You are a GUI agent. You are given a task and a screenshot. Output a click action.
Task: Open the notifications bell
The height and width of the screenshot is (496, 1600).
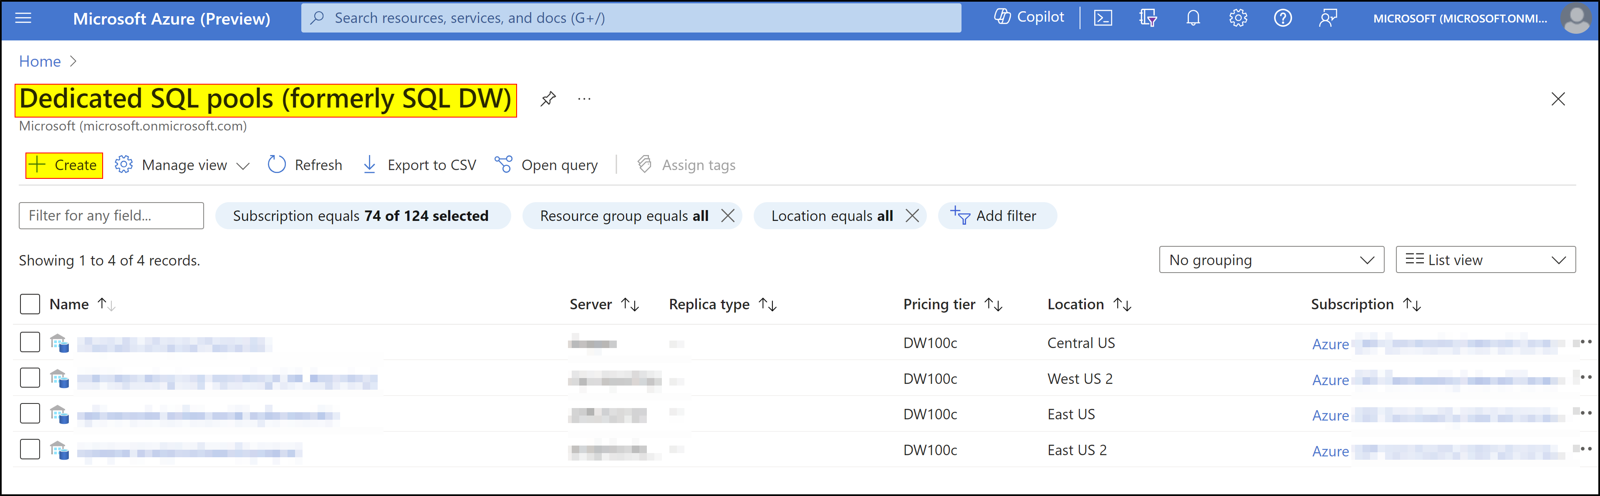(x=1193, y=18)
